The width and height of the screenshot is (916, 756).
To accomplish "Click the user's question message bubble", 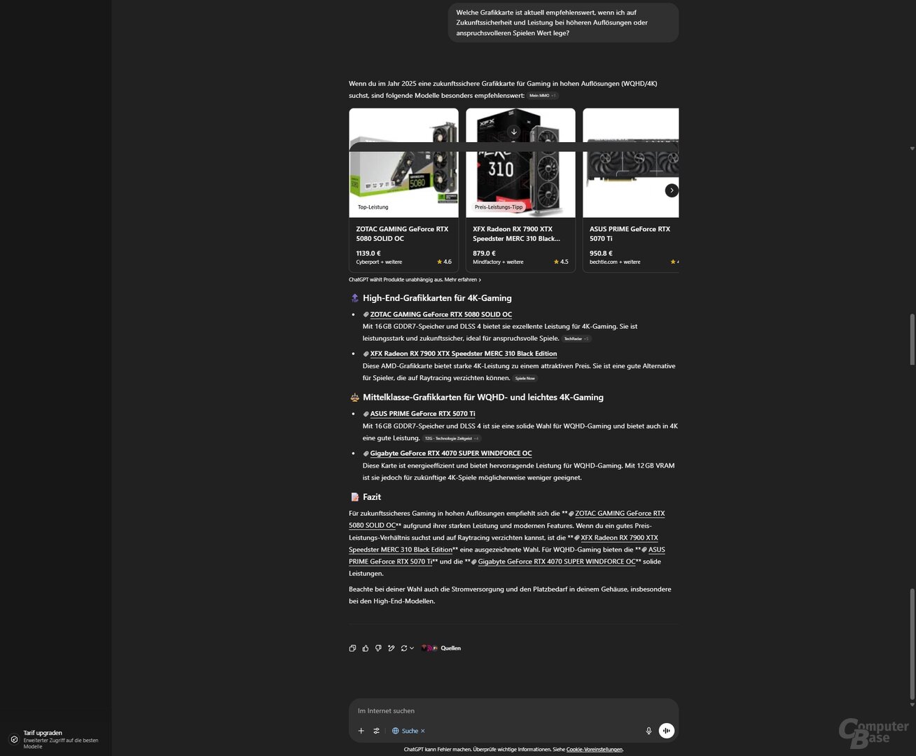I will [x=563, y=22].
